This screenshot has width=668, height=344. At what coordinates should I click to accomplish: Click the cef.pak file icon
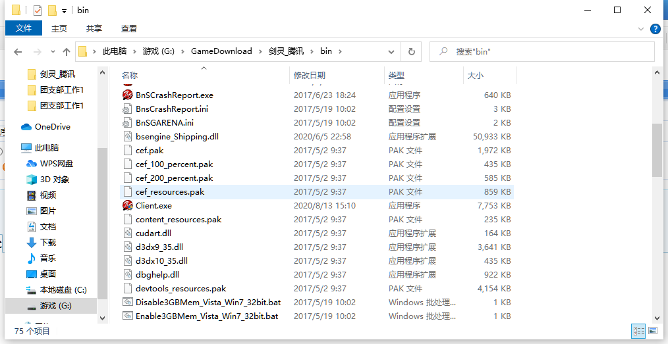pos(127,150)
